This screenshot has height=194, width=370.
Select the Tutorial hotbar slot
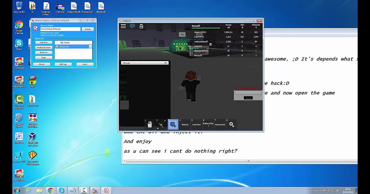click(185, 124)
